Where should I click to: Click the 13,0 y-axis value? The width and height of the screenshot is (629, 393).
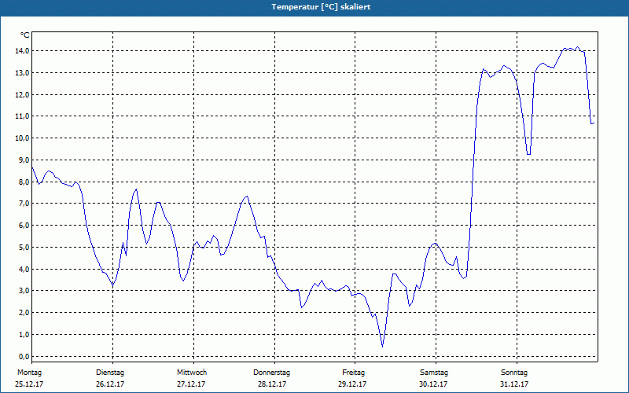pos(23,73)
